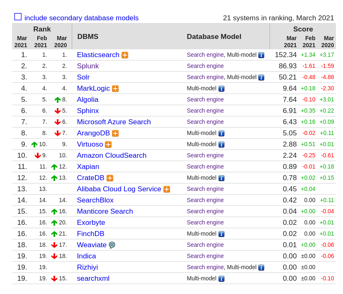Click the Splunk score value 86.93
This screenshot has width=343, height=294.
pos(288,66)
